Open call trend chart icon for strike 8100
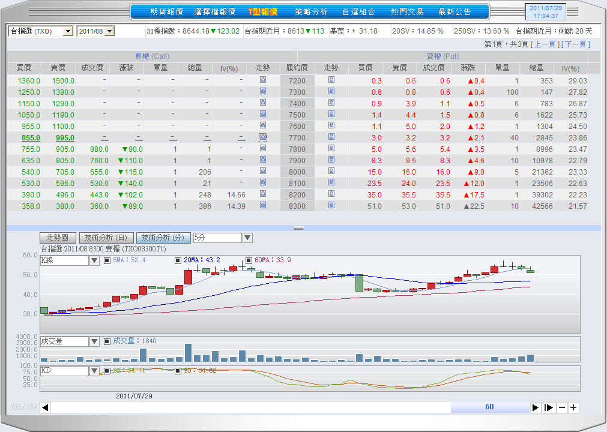Screen dimensions: 607x432 coord(263,182)
